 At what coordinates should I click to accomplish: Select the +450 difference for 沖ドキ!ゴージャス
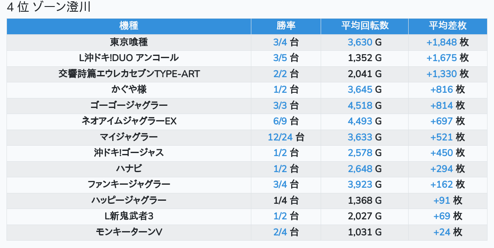(442, 153)
